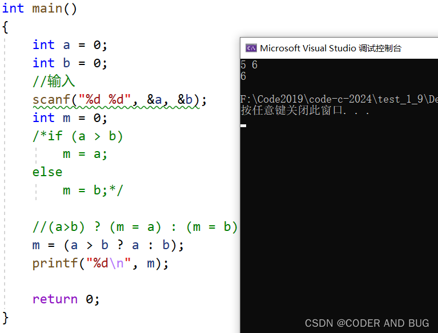Click the console input line "5 6"
Image resolution: width=438 pixels, height=333 pixels.
[249, 64]
